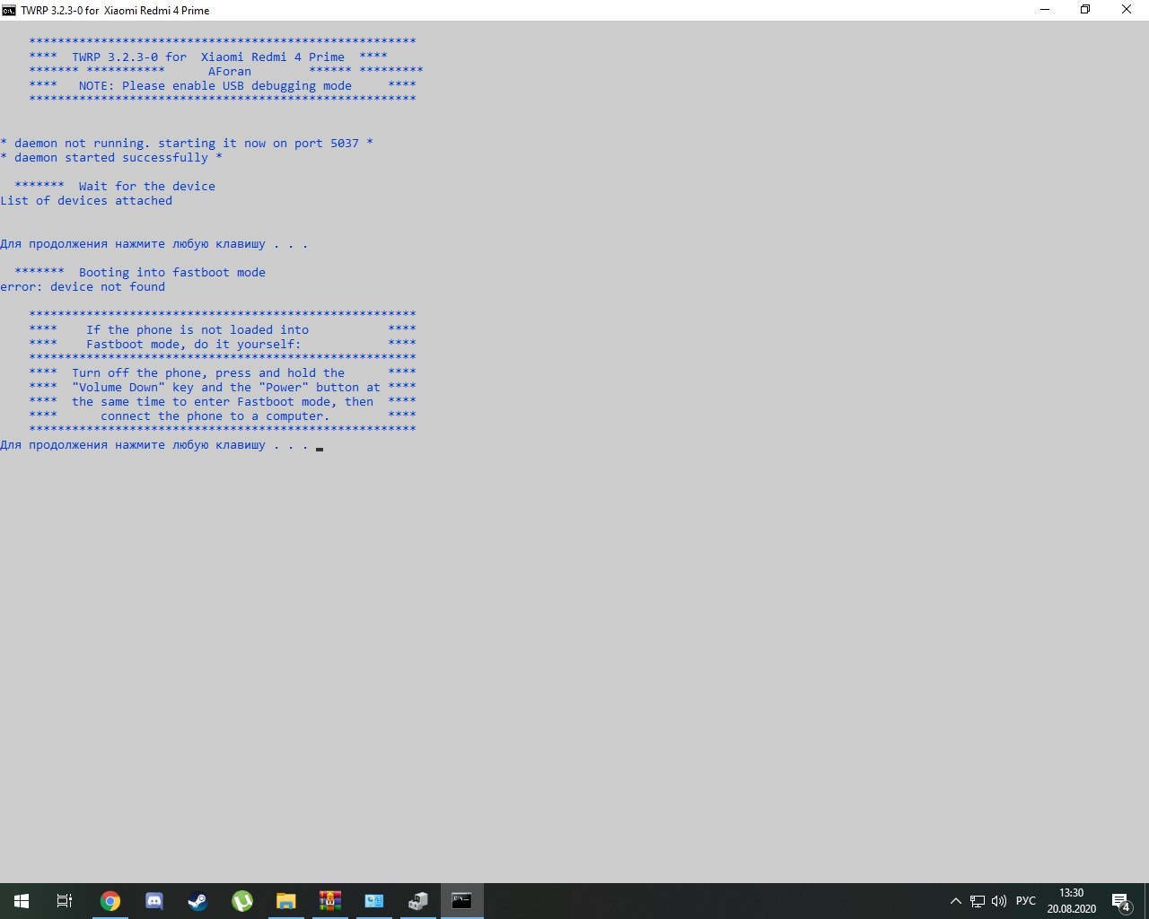Screen dimensions: 1149x919
Task: Open File Explorer from the taskbar
Action: tap(286, 901)
